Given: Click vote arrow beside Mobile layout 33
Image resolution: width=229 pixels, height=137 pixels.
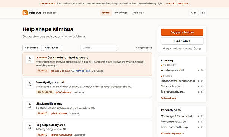Looking at the screenshot, I should click(198, 117).
